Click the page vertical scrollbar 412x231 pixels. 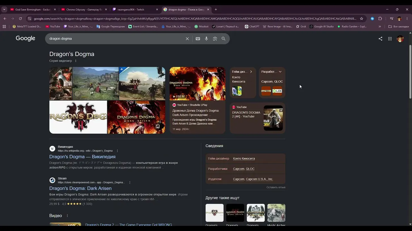tap(410, 72)
